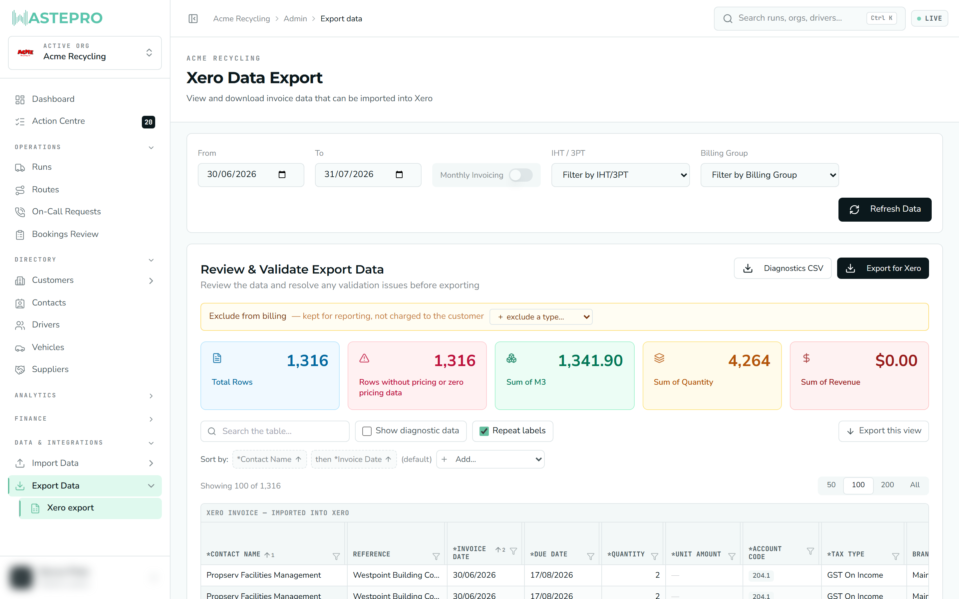The height and width of the screenshot is (599, 959).
Task: Go to Admin breadcrumb
Action: (295, 19)
